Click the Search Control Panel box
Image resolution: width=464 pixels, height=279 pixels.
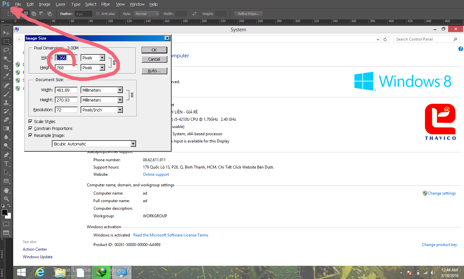coord(426,39)
